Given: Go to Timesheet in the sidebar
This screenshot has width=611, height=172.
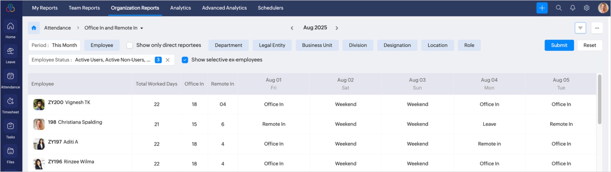Looking at the screenshot, I should pyautogui.click(x=10, y=105).
